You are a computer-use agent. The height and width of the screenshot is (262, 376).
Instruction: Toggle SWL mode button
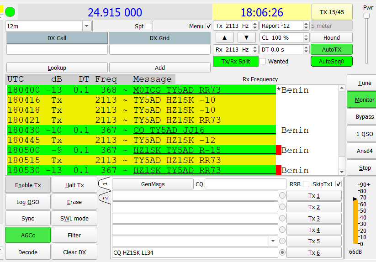[x=74, y=219]
